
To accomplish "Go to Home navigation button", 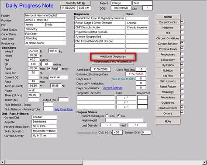I will [x=168, y=17].
